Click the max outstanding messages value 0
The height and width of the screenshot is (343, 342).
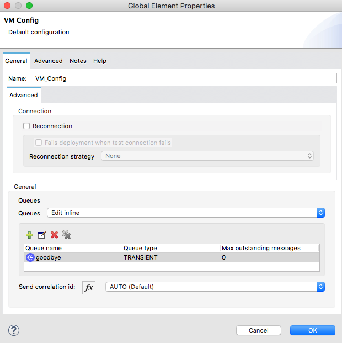[223, 257]
